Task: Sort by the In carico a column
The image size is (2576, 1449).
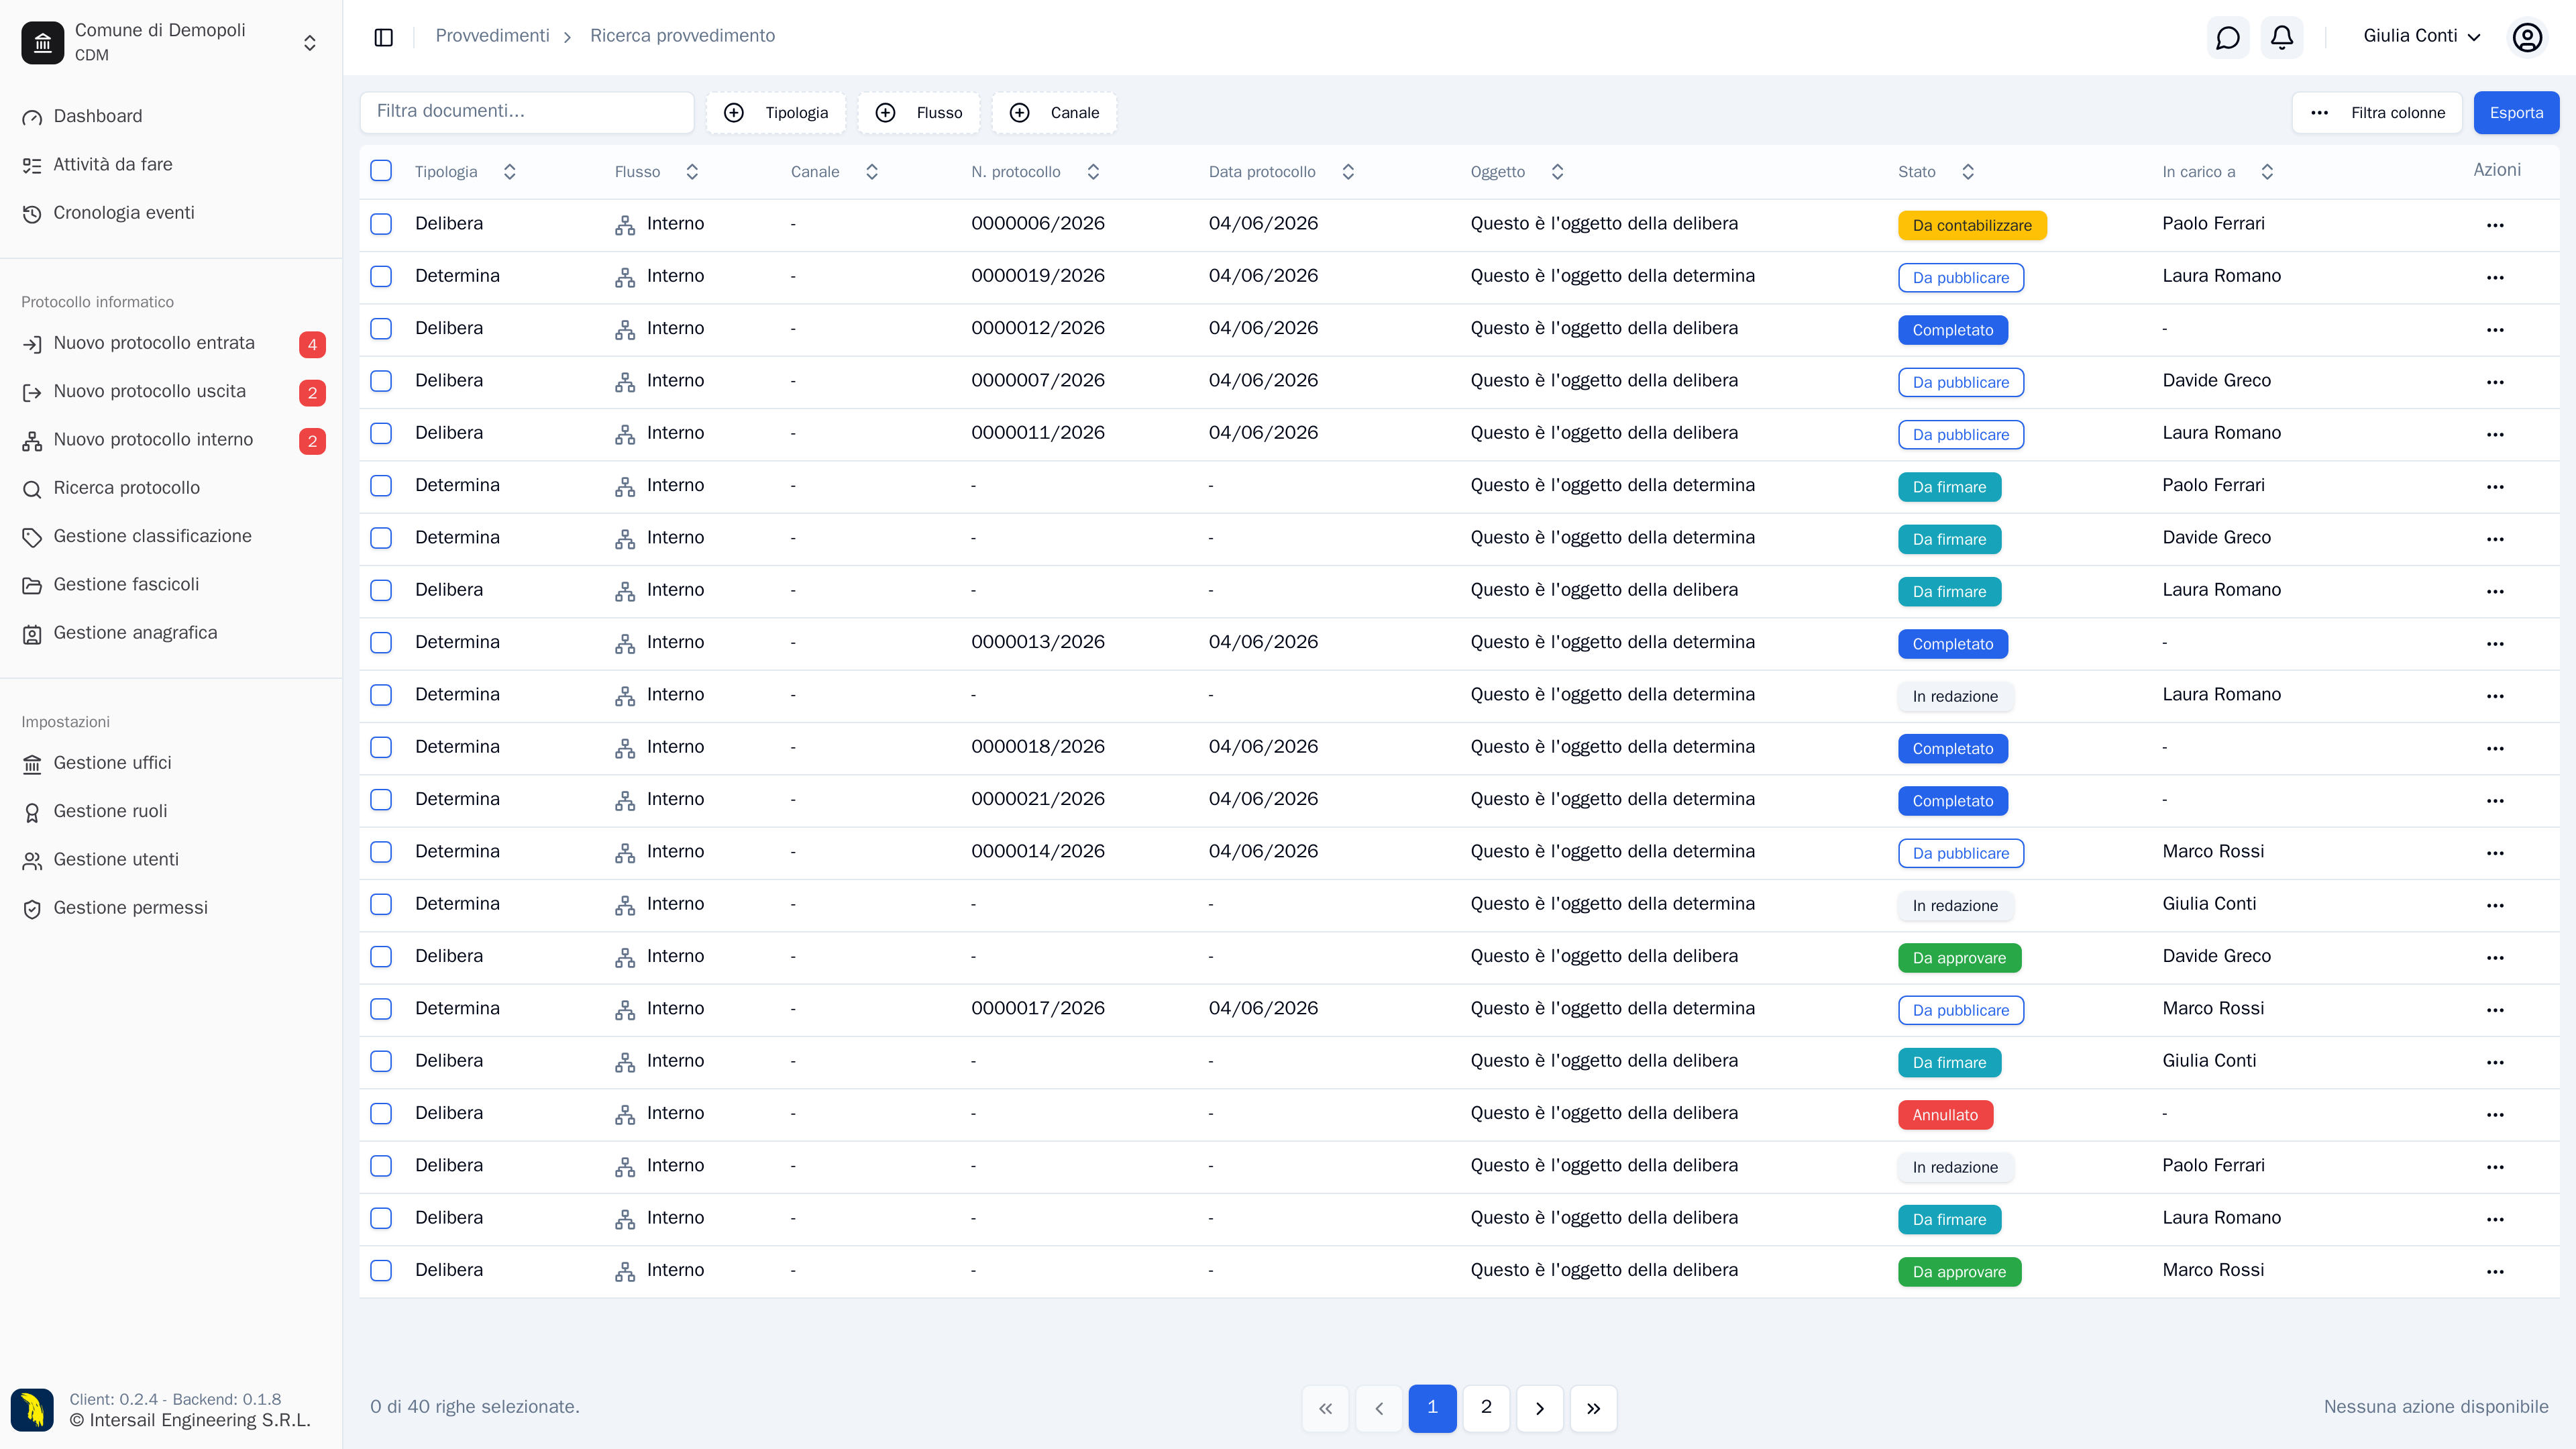Action: (2219, 172)
